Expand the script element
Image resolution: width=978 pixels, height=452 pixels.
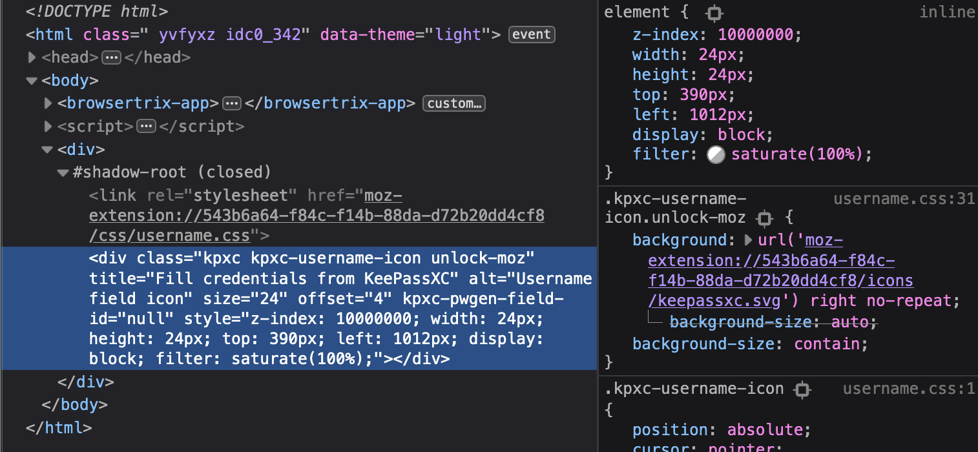47,126
